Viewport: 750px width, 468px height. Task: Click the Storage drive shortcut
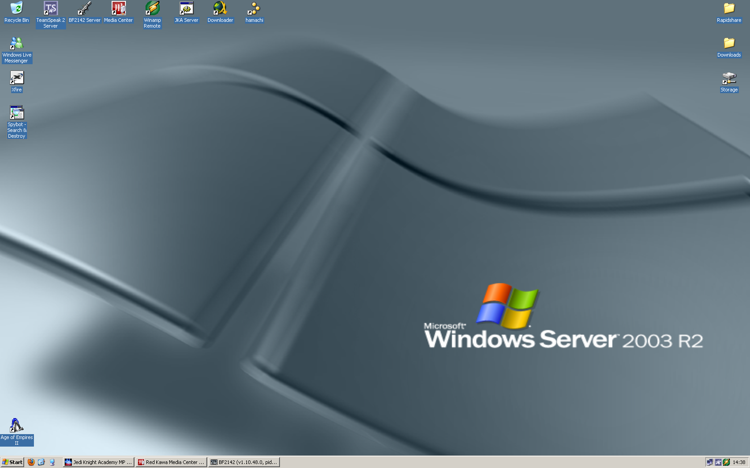729,78
